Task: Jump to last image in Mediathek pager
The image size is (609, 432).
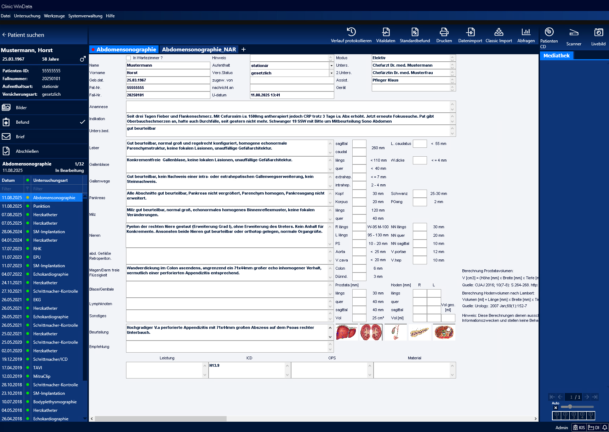Action: click(595, 397)
